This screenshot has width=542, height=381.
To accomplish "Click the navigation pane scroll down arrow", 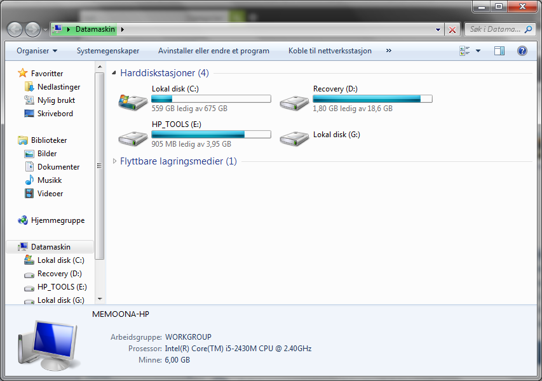I will (x=100, y=299).
